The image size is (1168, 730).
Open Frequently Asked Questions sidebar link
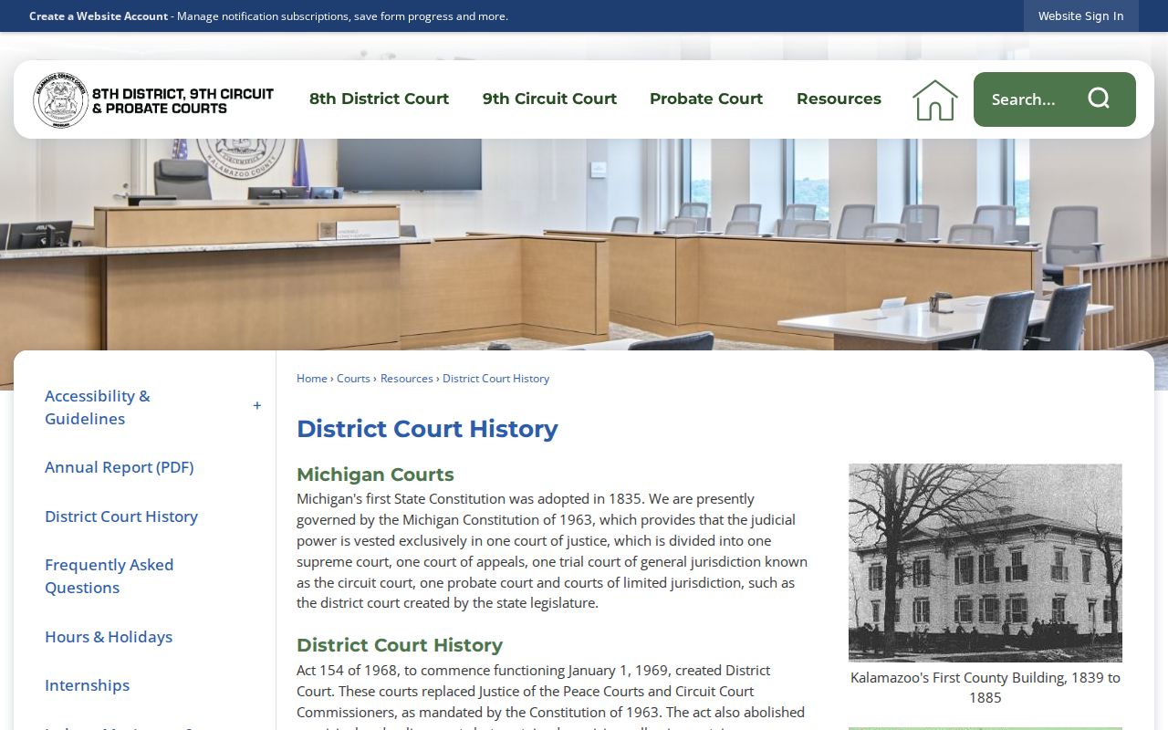point(109,576)
